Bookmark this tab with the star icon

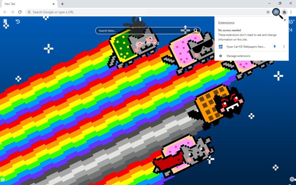pos(268,12)
